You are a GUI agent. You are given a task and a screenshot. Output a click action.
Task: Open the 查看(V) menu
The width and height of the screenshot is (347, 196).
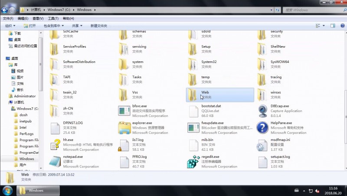click(x=38, y=18)
